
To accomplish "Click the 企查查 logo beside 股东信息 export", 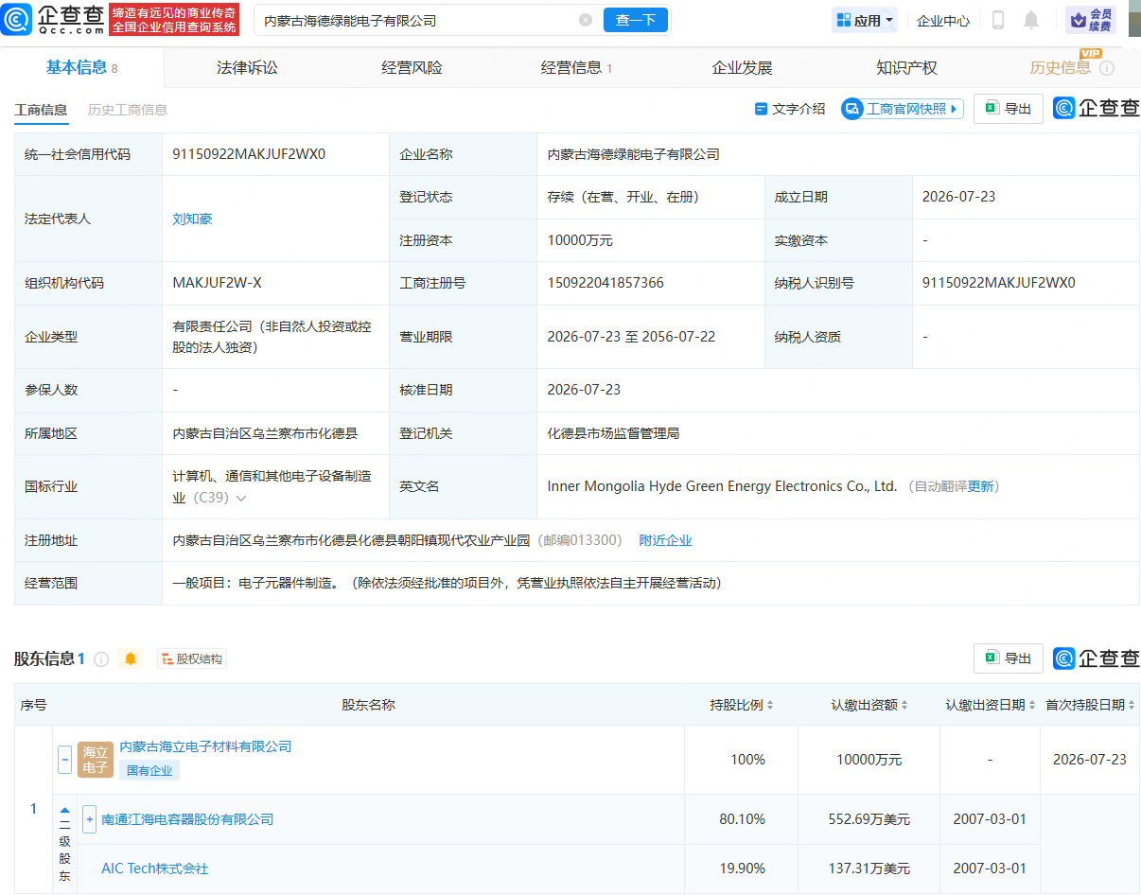I will [1097, 658].
